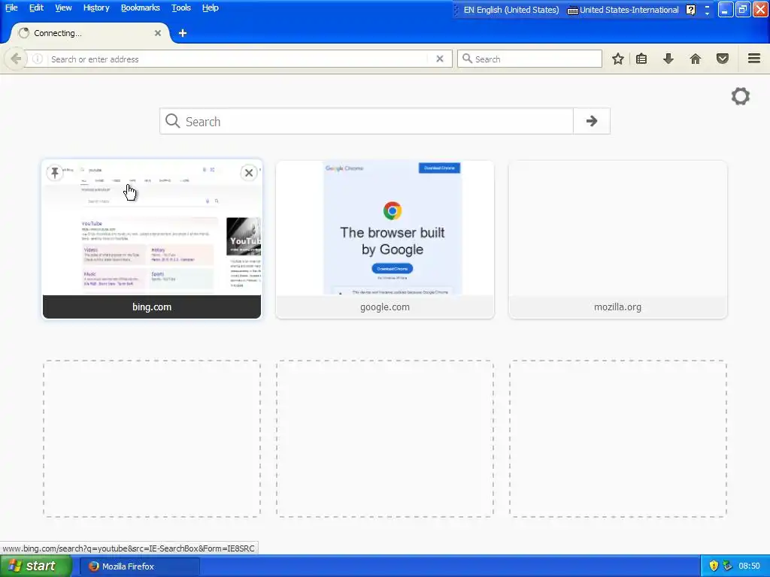This screenshot has width=770, height=577.
Task: Click the 08:50 system clock
Action: tap(750, 566)
